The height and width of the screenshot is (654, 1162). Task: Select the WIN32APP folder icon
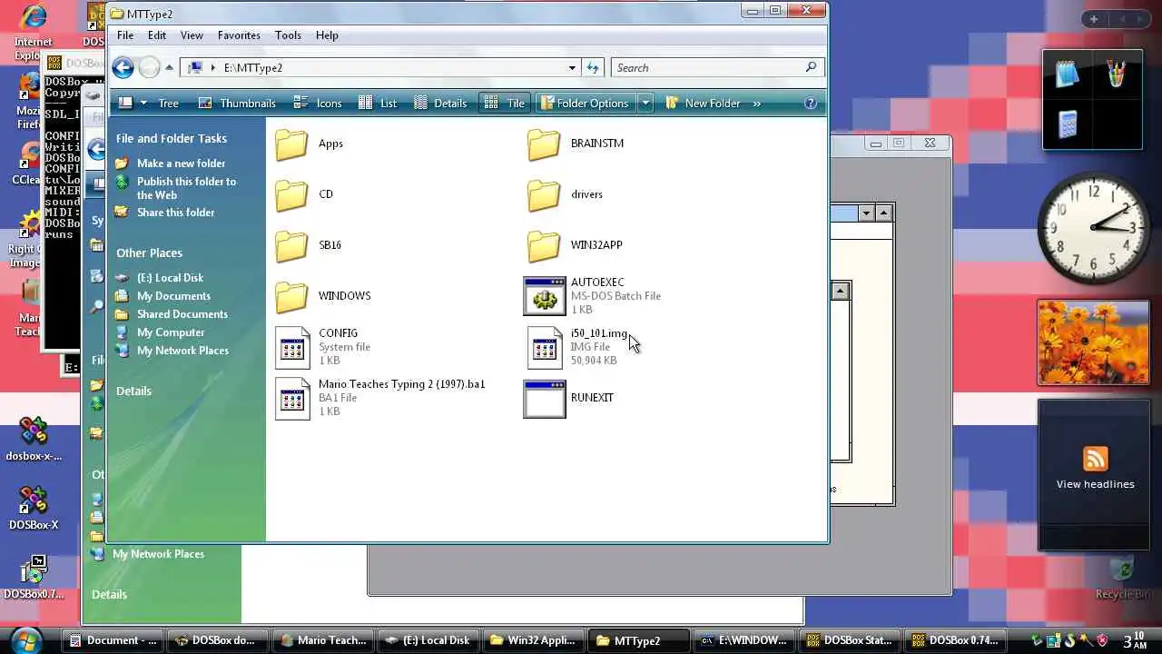[x=544, y=246]
